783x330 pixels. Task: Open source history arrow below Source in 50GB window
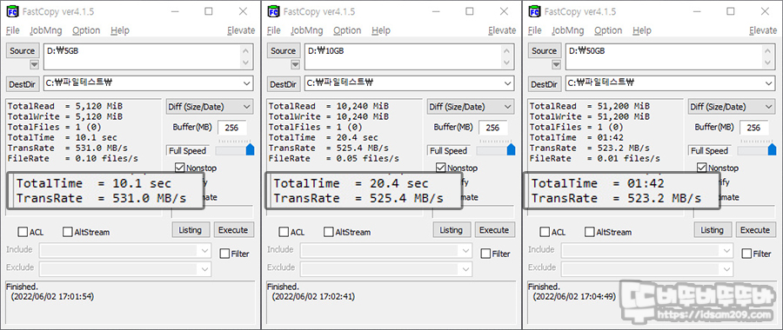pos(556,64)
